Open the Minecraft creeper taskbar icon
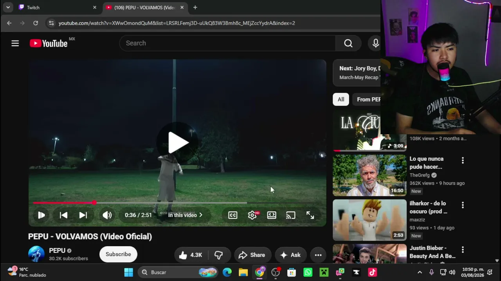The image size is (501, 281). (324, 272)
